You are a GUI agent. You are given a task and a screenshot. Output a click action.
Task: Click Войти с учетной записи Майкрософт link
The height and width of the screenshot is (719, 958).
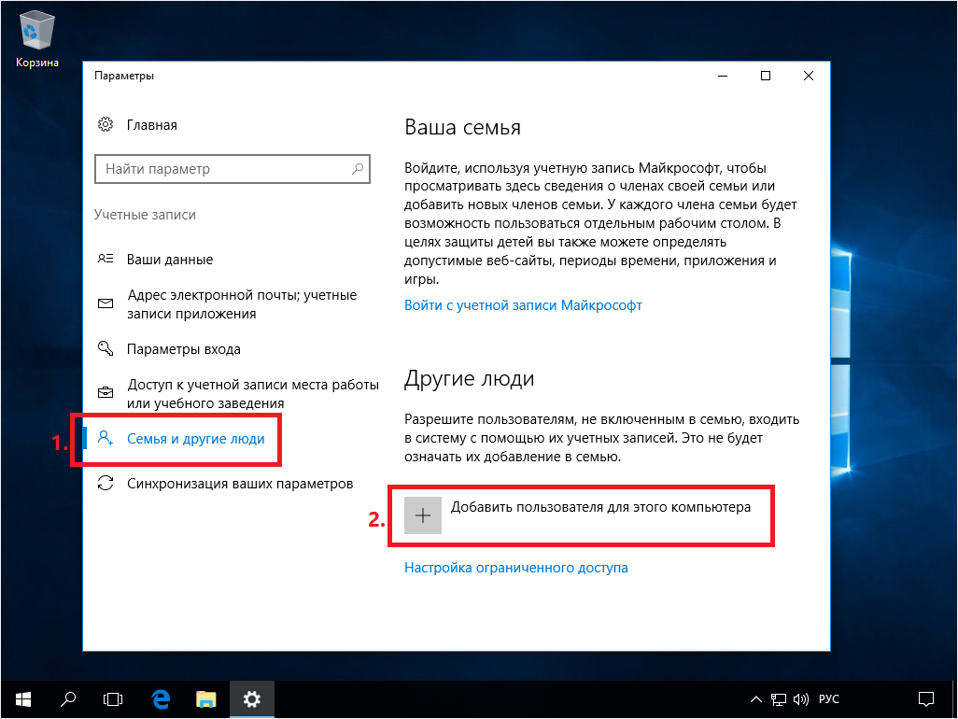523,305
